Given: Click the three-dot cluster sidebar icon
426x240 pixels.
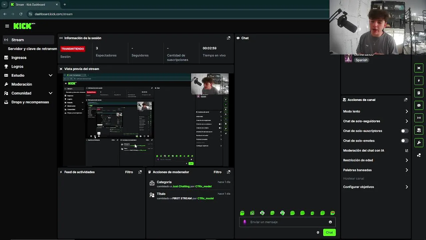Looking at the screenshot, I should pyautogui.click(x=419, y=155).
